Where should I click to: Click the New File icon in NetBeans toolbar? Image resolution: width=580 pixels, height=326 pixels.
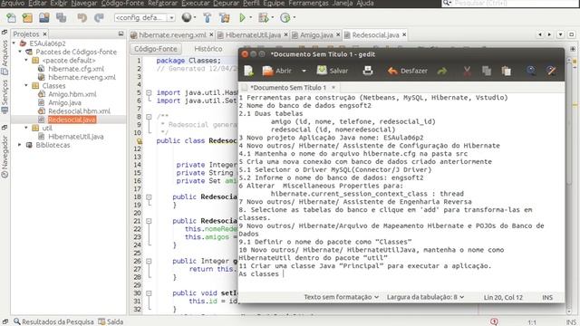point(12,17)
